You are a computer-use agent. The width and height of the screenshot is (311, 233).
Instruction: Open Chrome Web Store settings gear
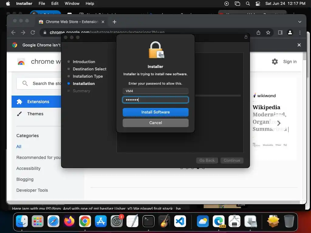point(275,62)
